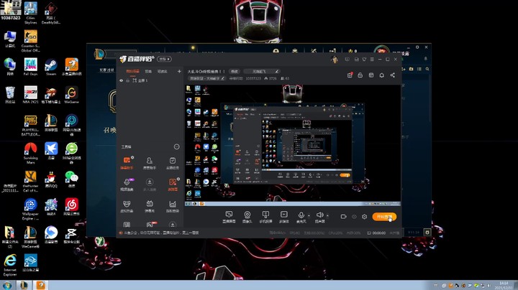The height and width of the screenshot is (290, 518).
Task: Open Steam from the desktop
Action: tap(51, 67)
